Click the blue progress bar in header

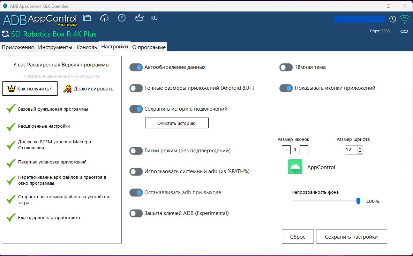[x=359, y=19]
